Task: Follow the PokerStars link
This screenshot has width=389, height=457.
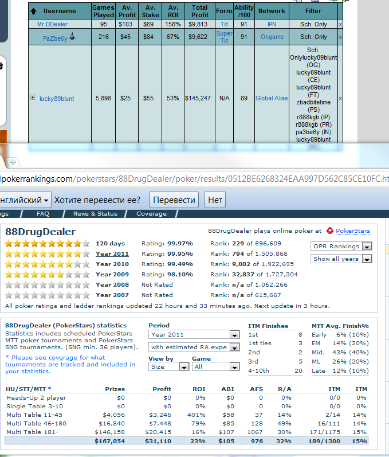Action: tap(352, 231)
